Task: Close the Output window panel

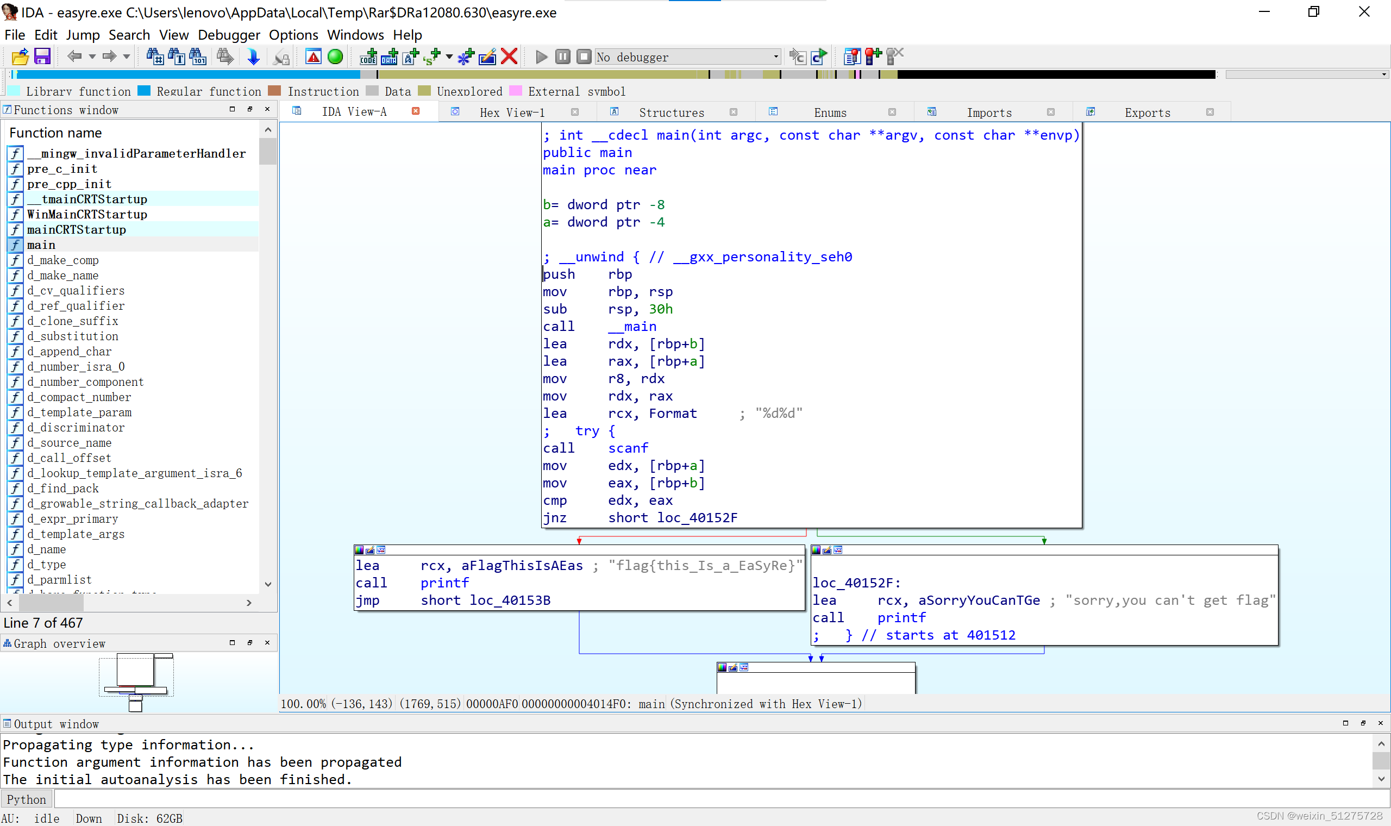Action: pyautogui.click(x=1381, y=723)
